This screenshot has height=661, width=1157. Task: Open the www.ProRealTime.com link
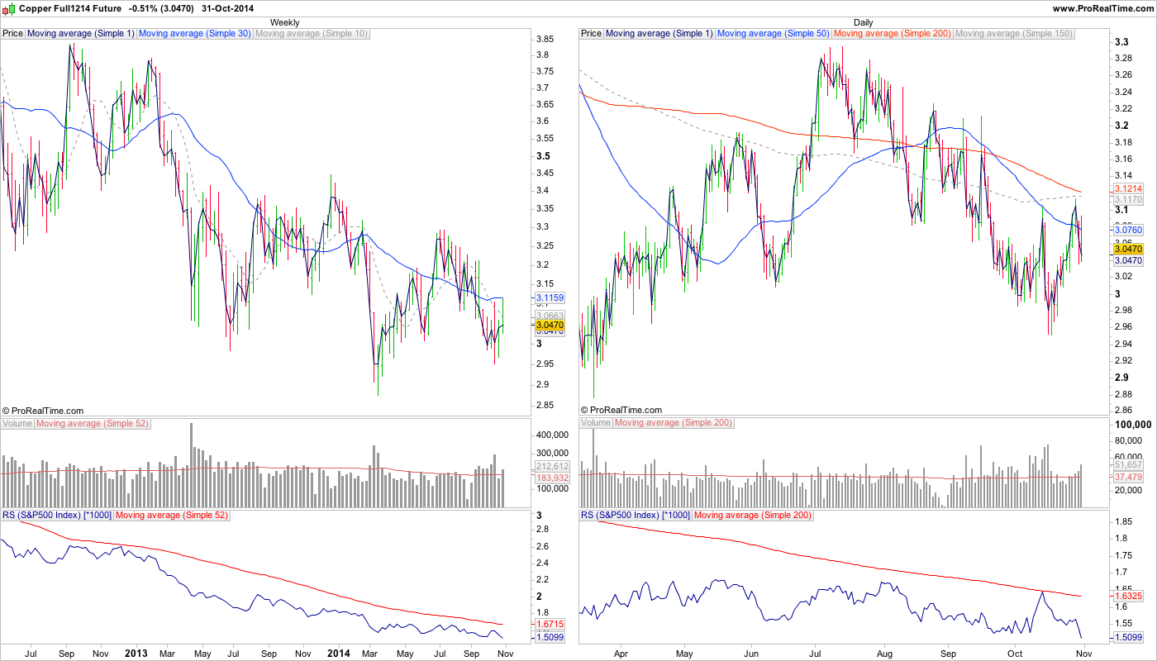tap(1102, 7)
